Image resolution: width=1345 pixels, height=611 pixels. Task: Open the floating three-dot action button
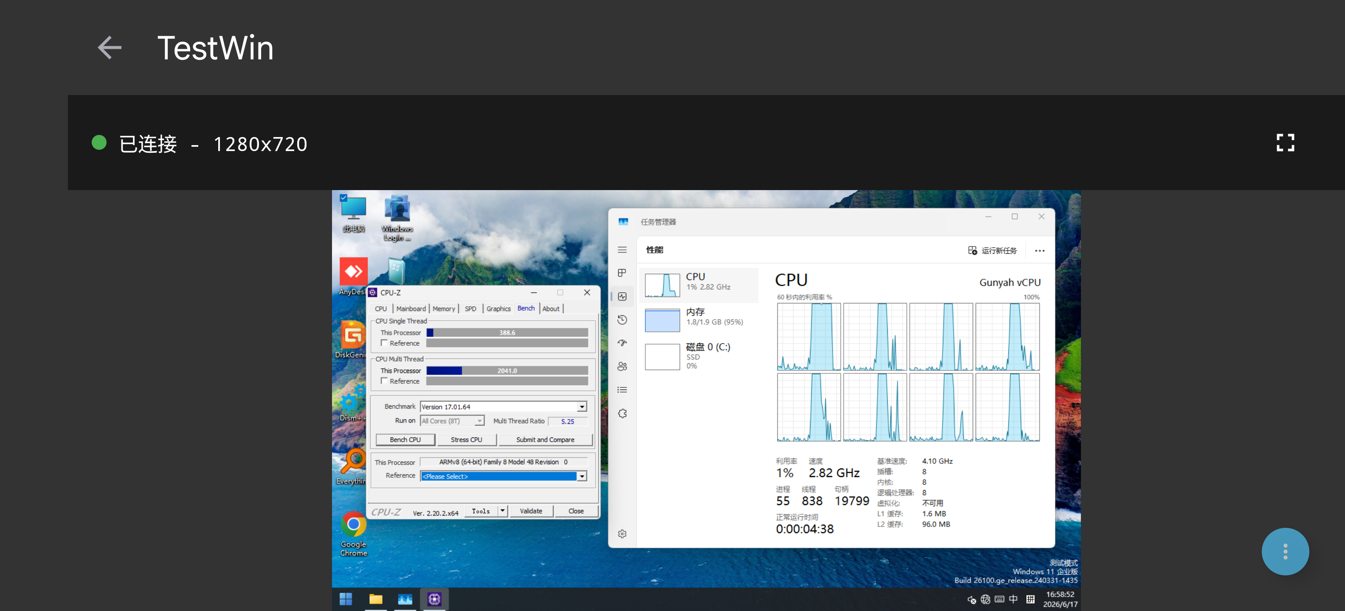point(1285,551)
